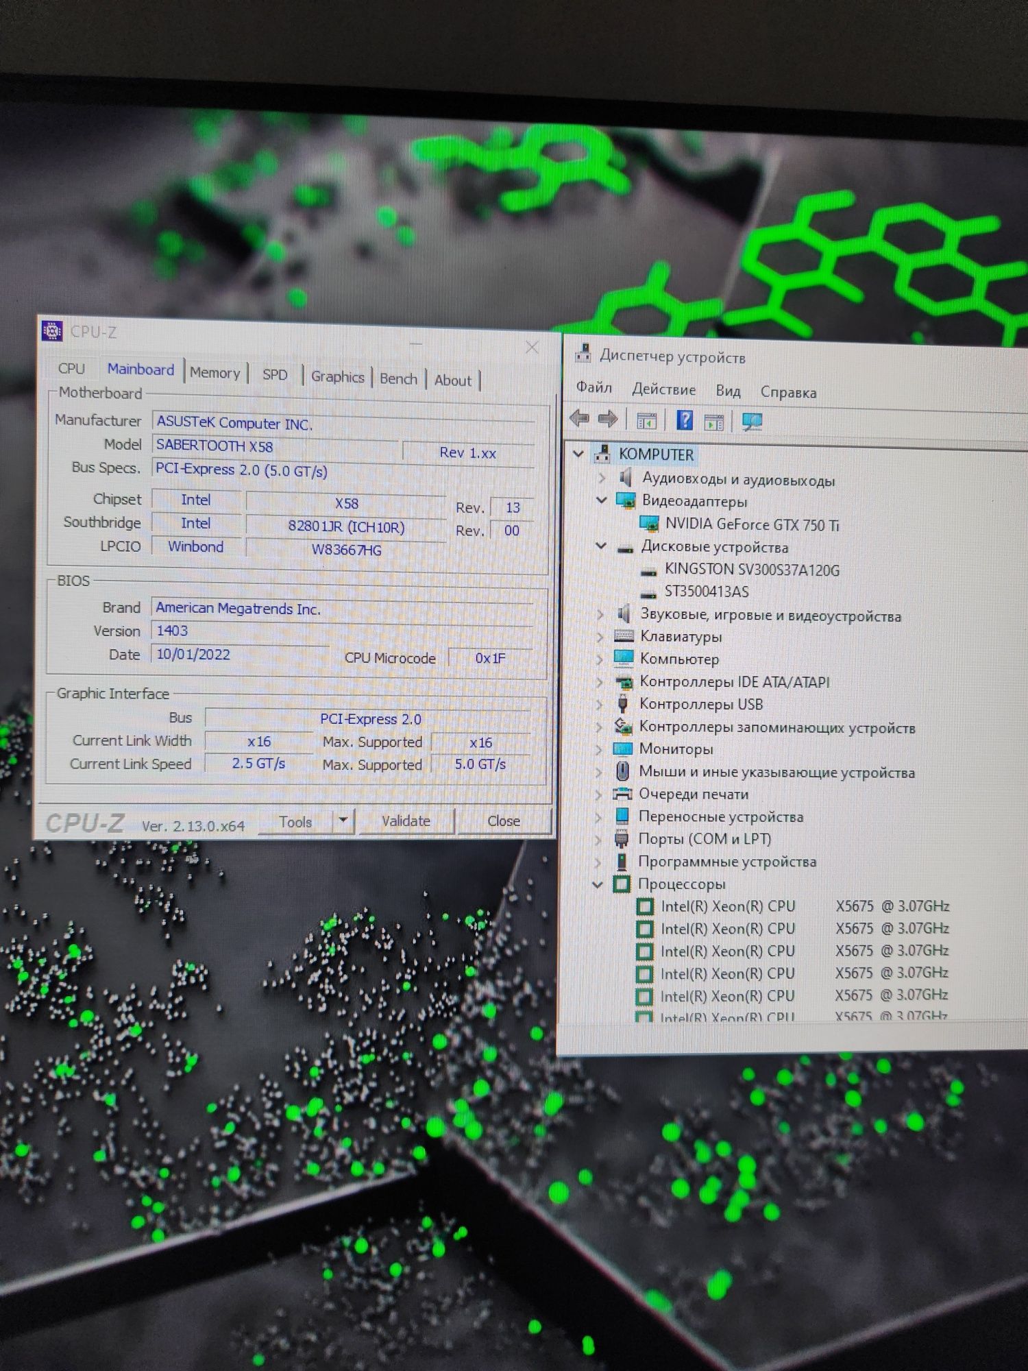Viewport: 1028px width, 1371px height.
Task: Open the Вид menu in Device Manager
Action: point(728,391)
